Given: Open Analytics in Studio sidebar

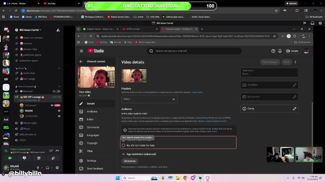Looking at the screenshot, I should click(x=96, y=111).
